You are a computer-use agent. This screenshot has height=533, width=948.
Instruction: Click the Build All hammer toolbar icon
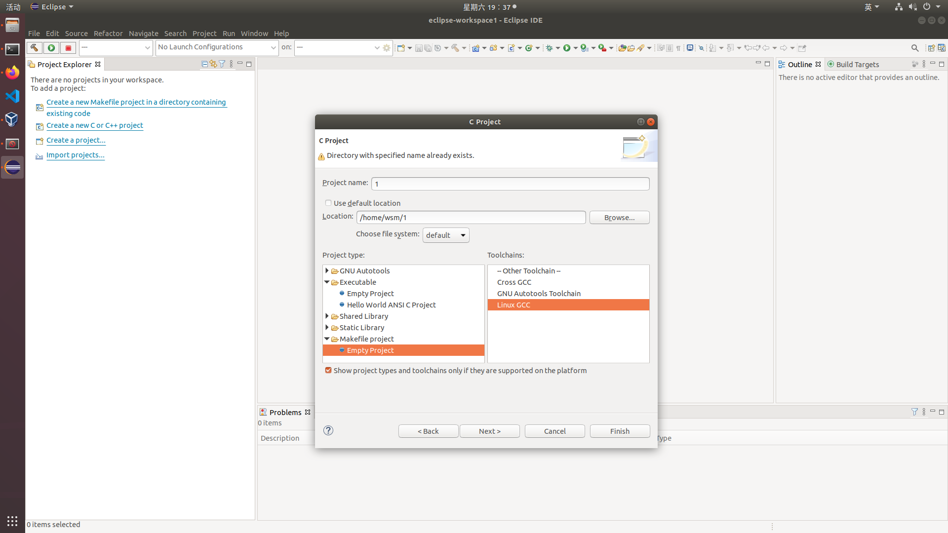point(455,48)
